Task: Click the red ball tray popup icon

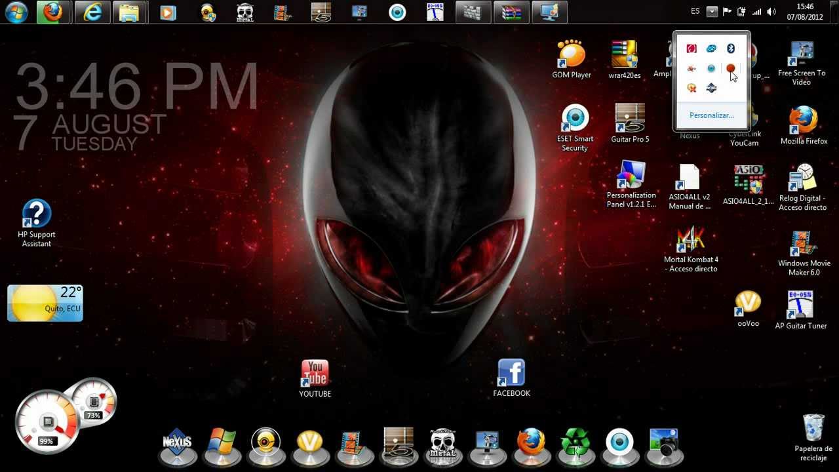Action: (x=731, y=68)
